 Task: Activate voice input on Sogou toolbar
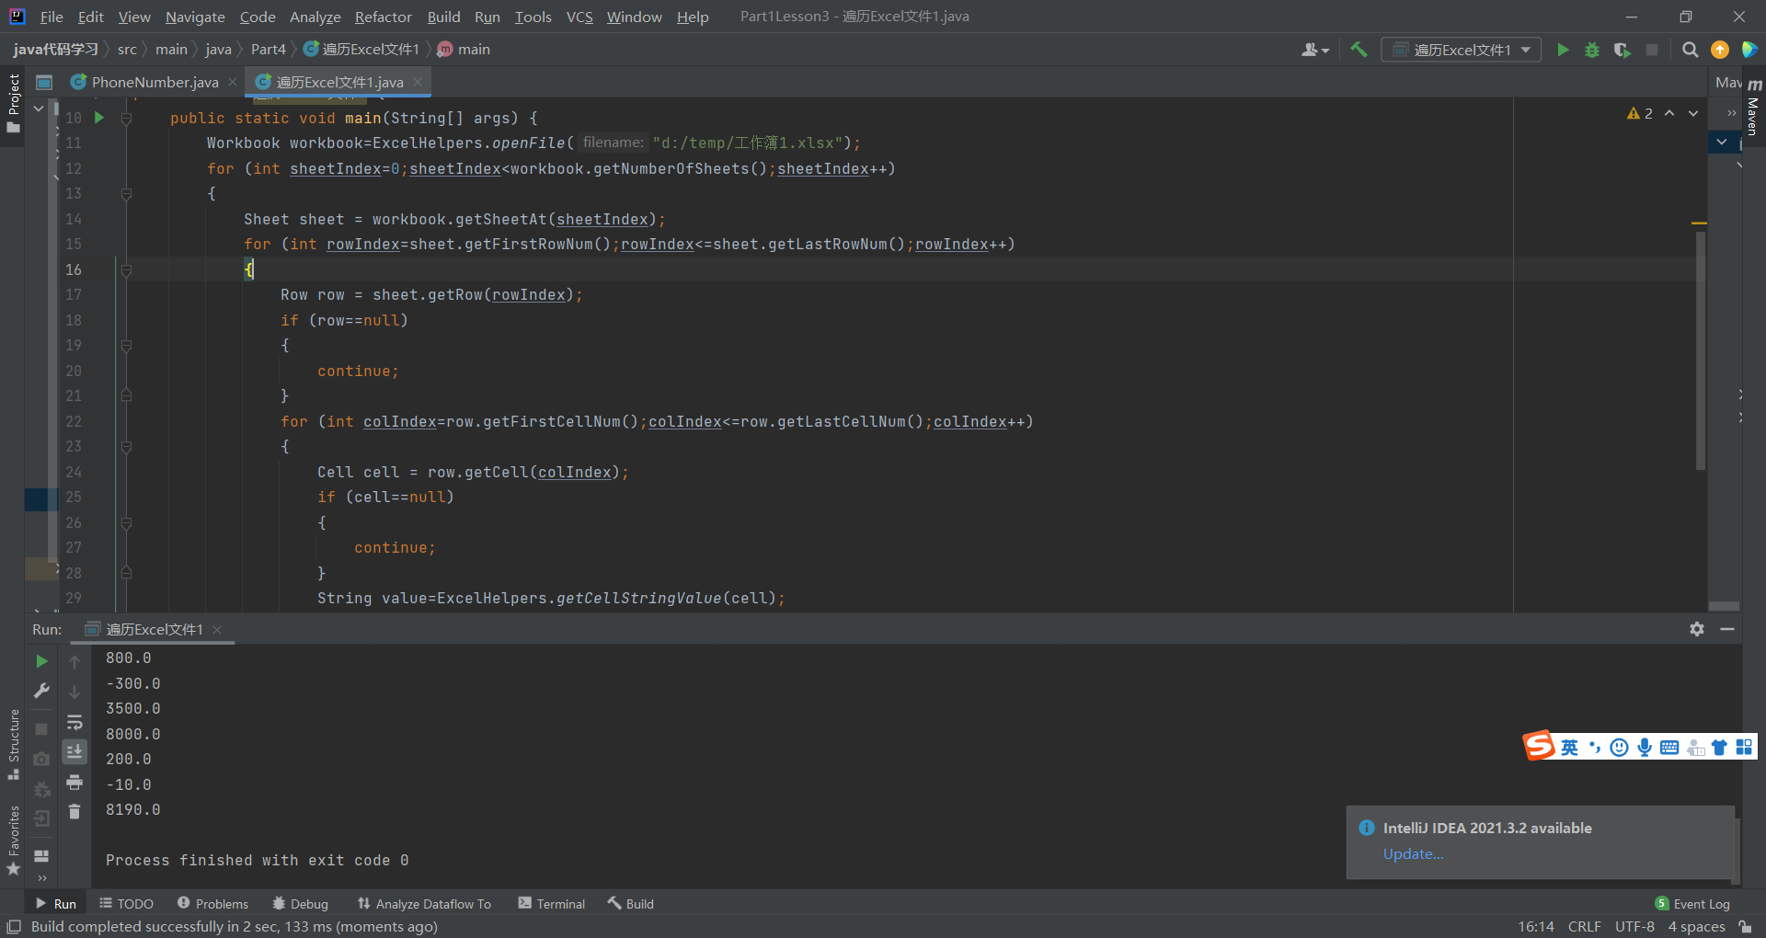coord(1644,747)
